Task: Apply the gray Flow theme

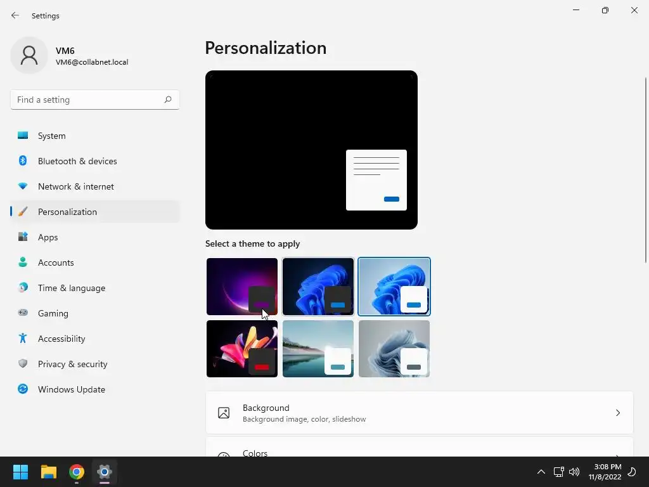Action: [394, 349]
